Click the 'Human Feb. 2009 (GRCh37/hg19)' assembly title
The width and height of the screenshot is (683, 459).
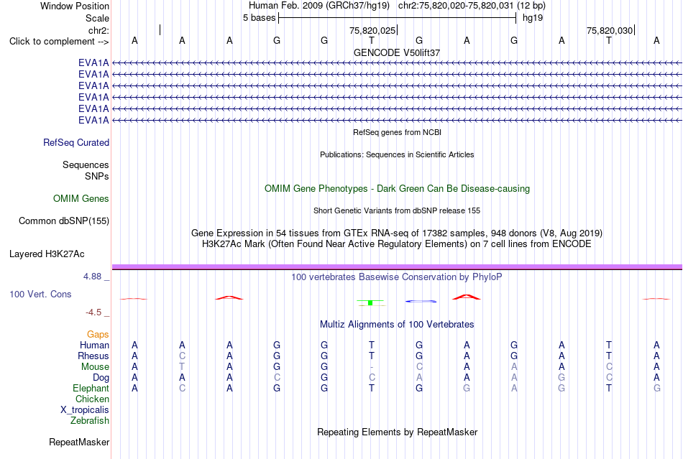click(x=320, y=6)
